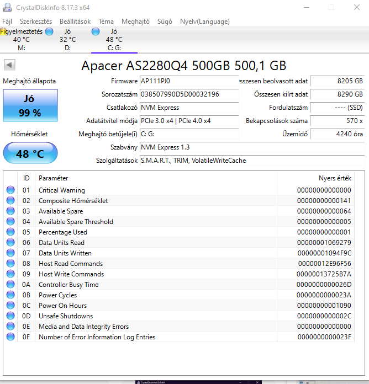
Task: Switch to the M: drive with Figyelmeztetés status
Action: click(x=22, y=39)
